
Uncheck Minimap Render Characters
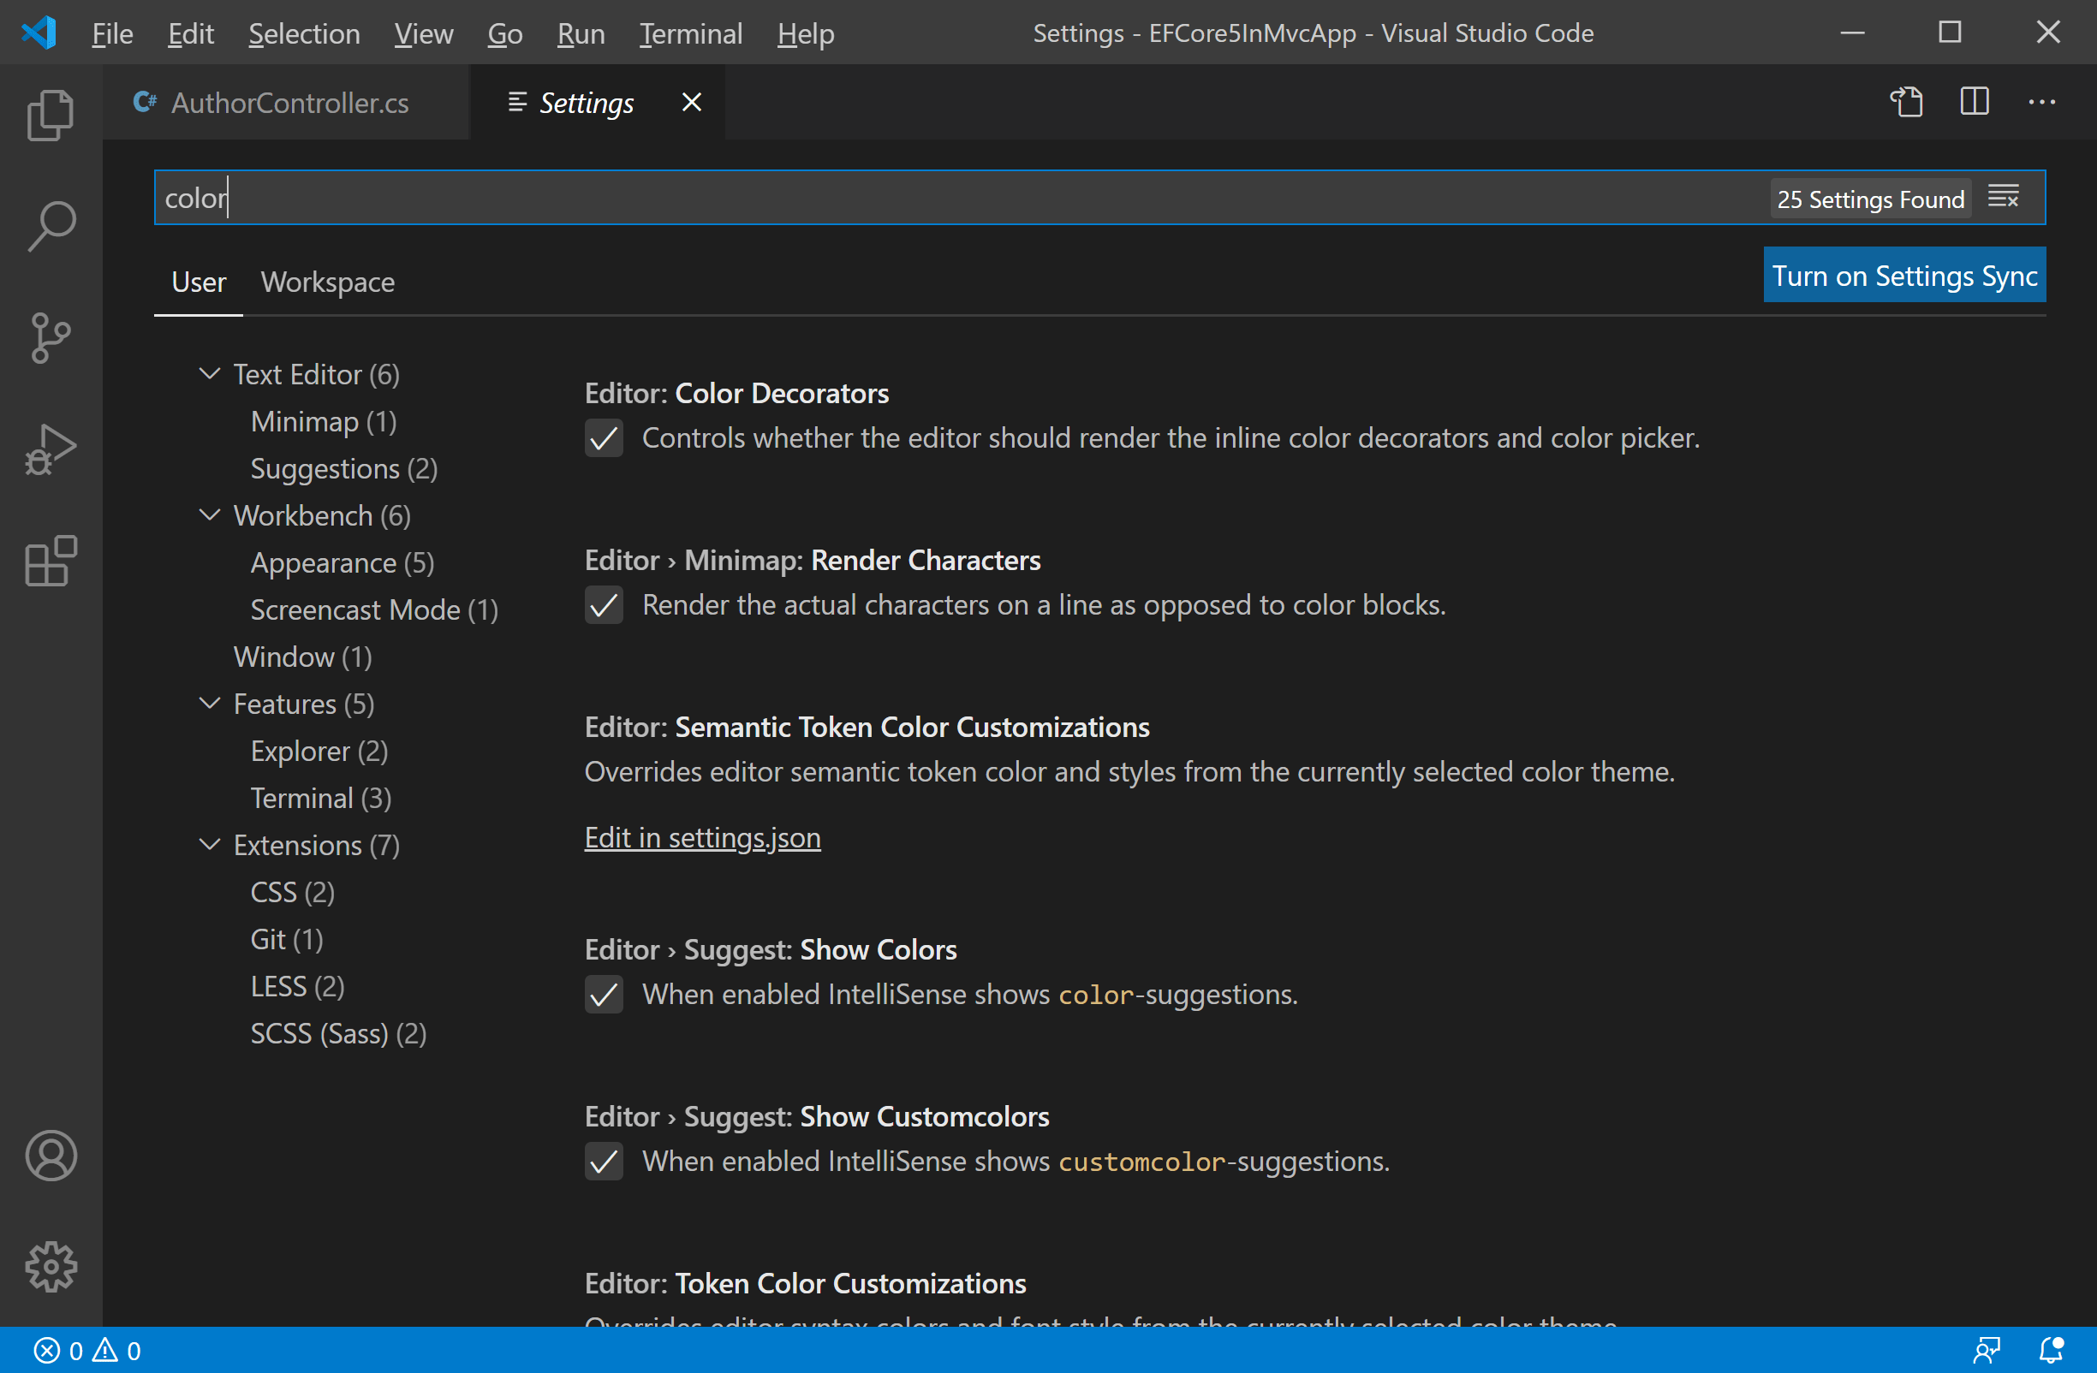point(604,605)
